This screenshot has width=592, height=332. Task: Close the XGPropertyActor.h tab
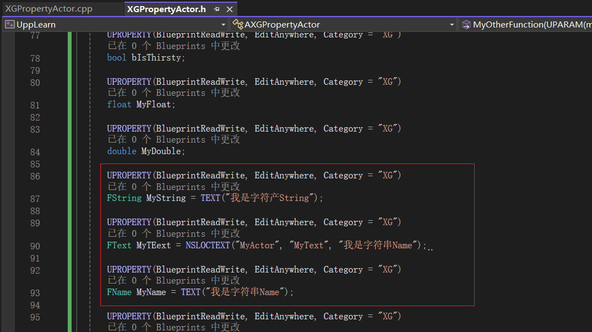(x=230, y=9)
